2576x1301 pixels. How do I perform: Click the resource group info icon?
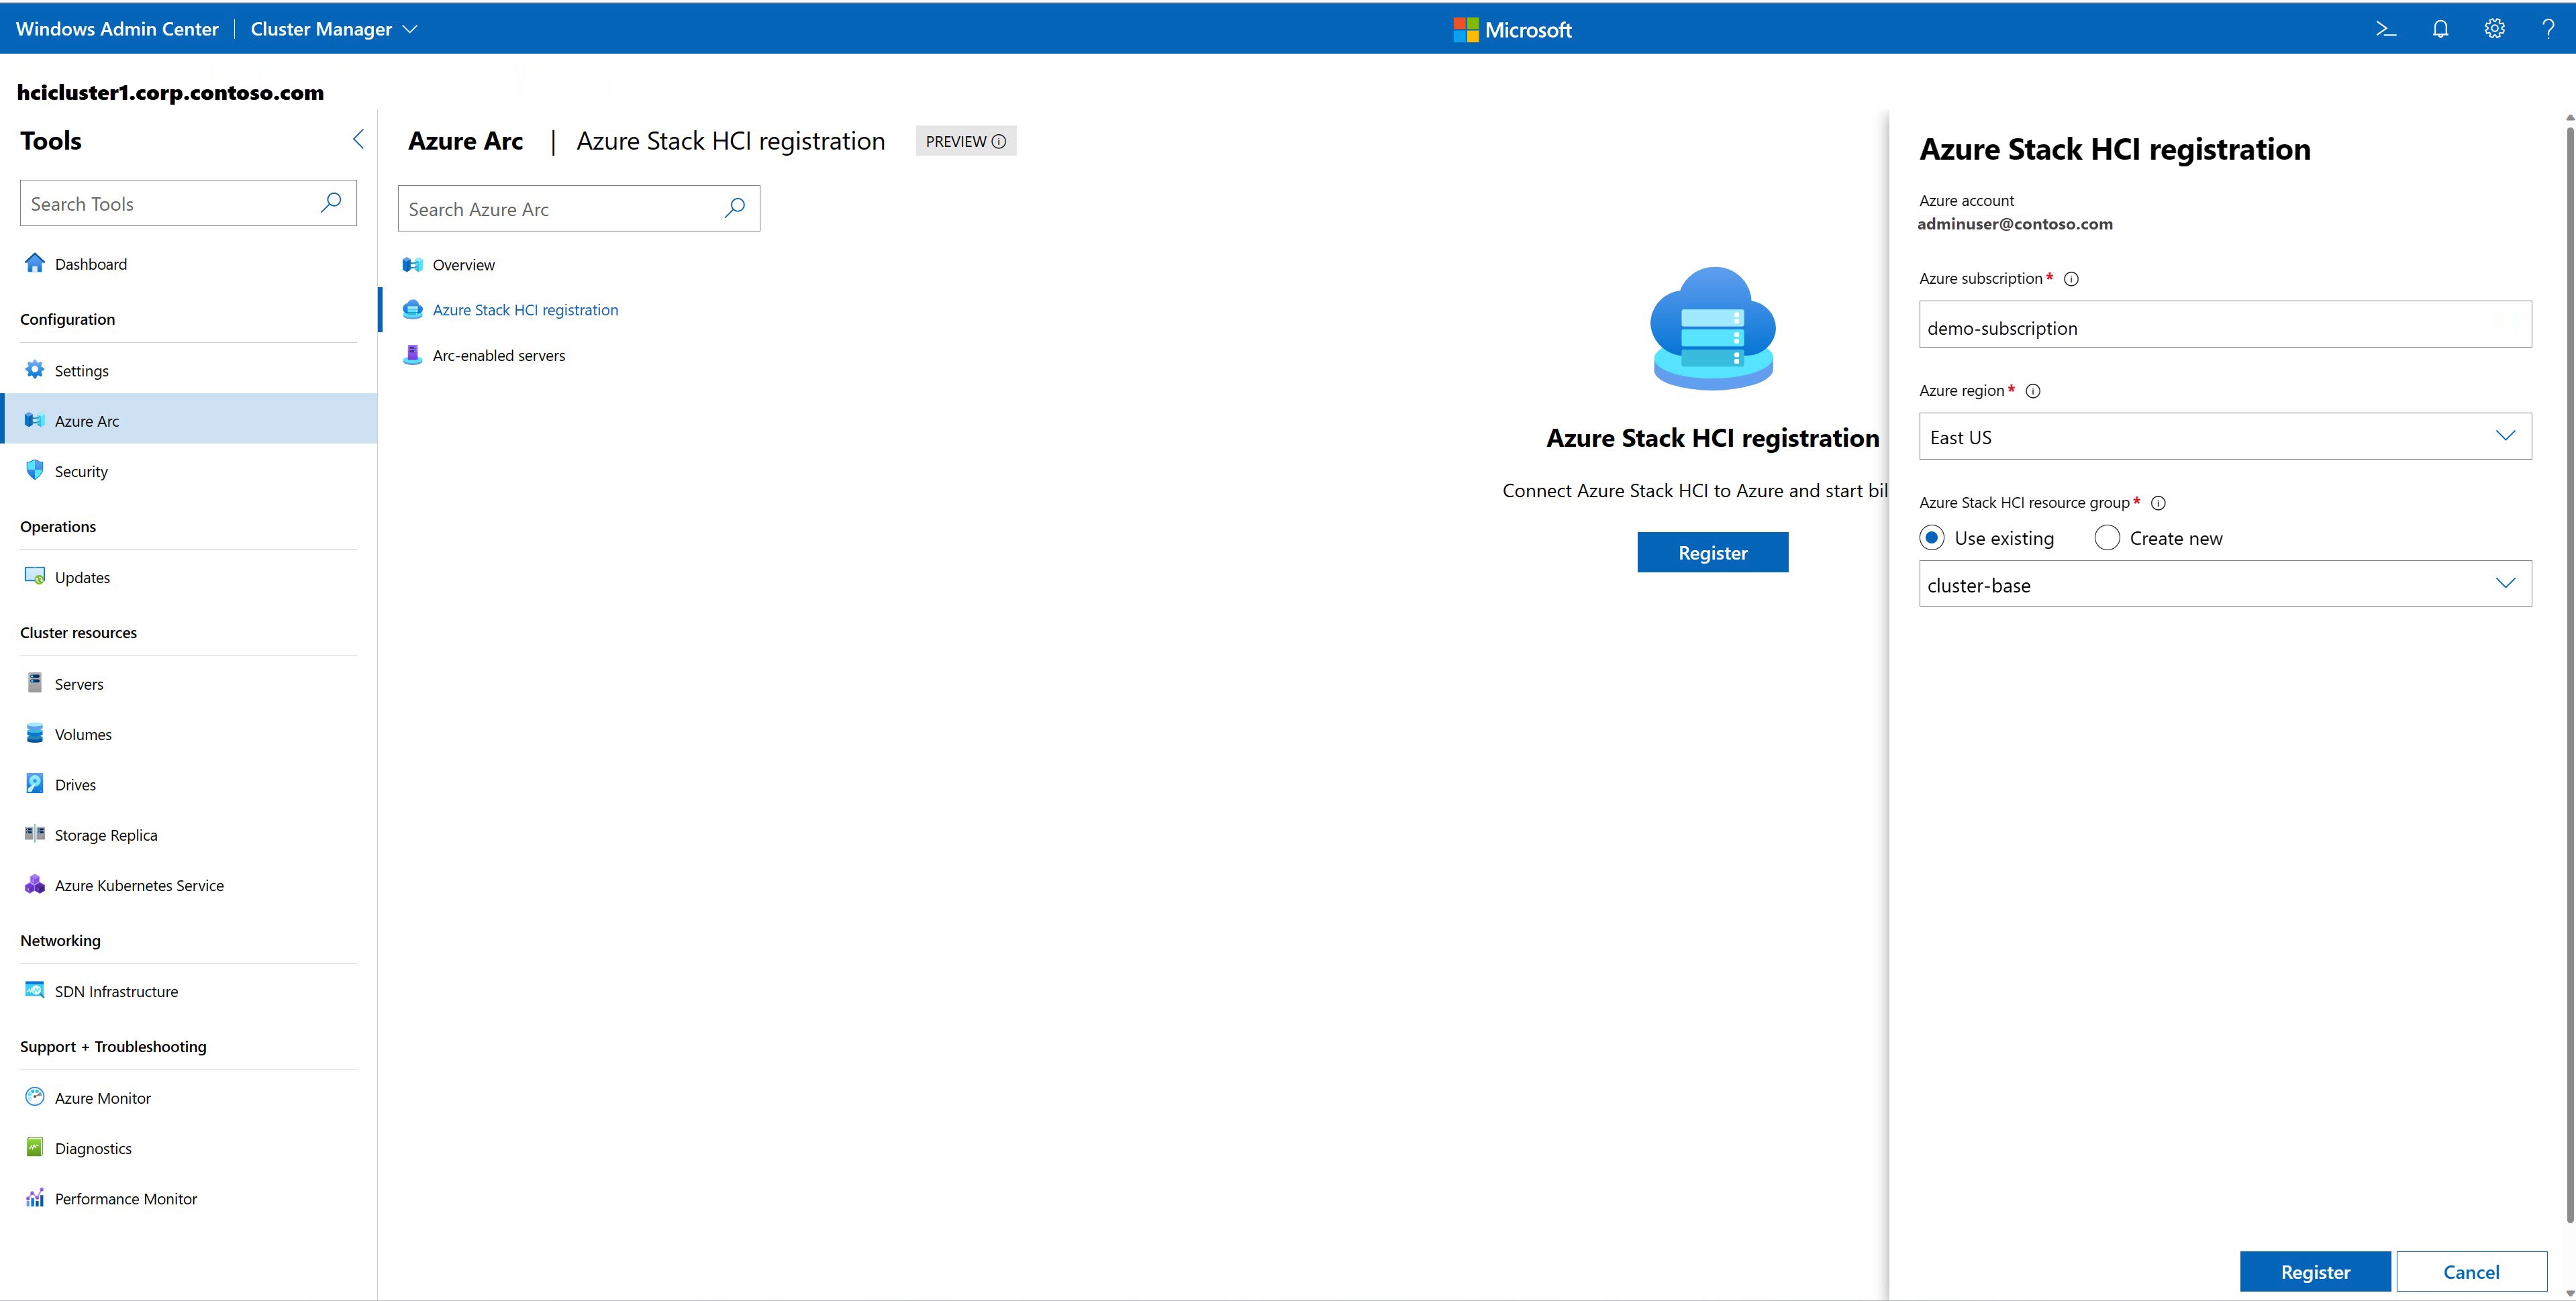point(2158,503)
